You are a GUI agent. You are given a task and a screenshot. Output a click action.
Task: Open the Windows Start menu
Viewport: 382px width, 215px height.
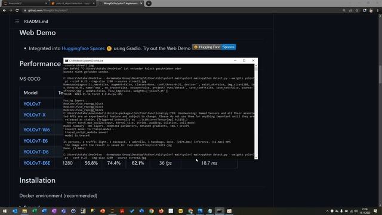tap(5, 211)
